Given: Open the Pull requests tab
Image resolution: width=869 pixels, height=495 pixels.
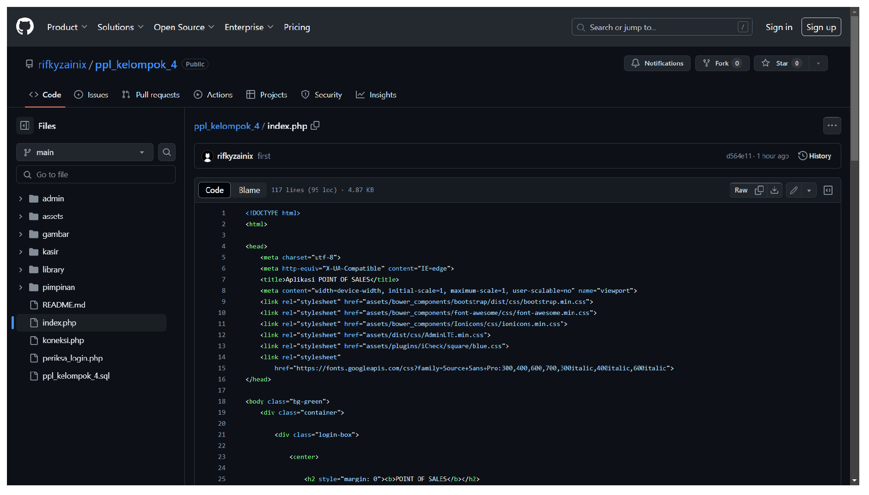Looking at the screenshot, I should [151, 95].
